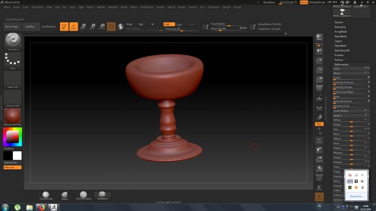Toggle the orange Xyz rotation mode
This screenshot has height=211, width=376.
pyautogui.click(x=319, y=124)
